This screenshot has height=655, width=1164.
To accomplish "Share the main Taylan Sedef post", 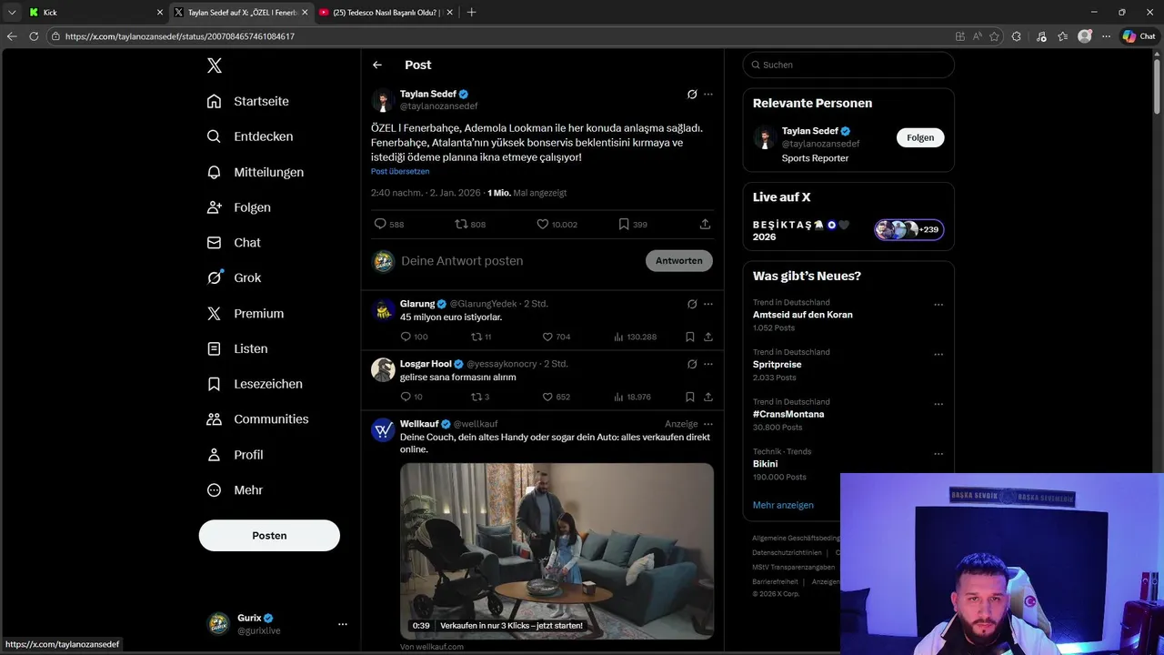I will 705,224.
